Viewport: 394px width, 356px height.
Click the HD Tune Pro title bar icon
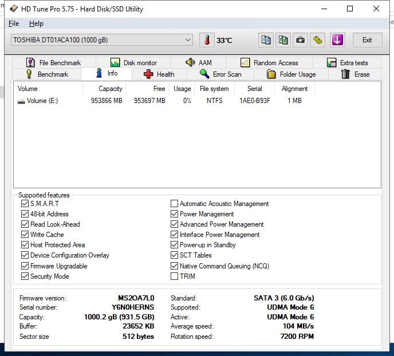click(x=14, y=9)
